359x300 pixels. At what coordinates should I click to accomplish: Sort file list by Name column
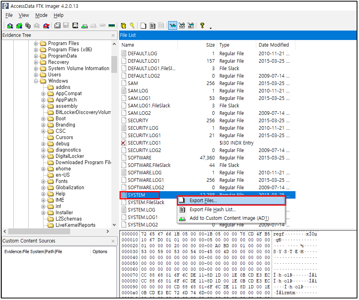(149, 45)
